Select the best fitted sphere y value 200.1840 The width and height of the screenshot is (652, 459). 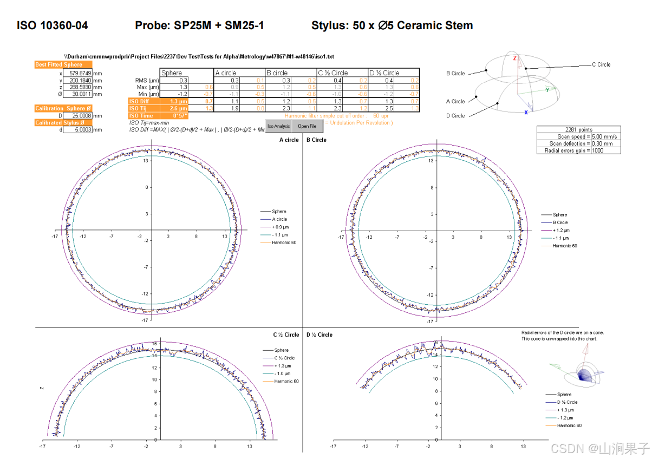[77, 80]
